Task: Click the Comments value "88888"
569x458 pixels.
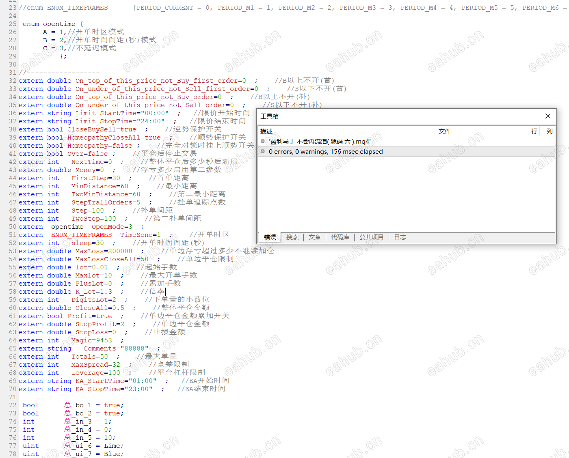Action: [x=134, y=348]
